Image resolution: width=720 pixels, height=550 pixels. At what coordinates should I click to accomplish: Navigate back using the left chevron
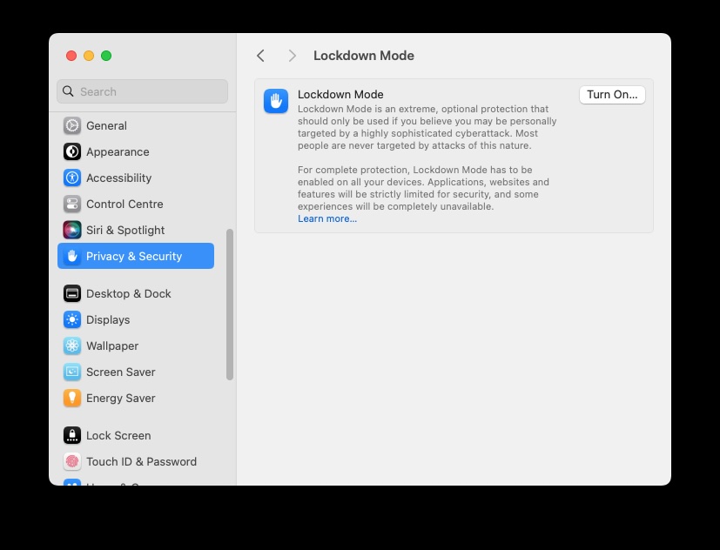pos(260,55)
